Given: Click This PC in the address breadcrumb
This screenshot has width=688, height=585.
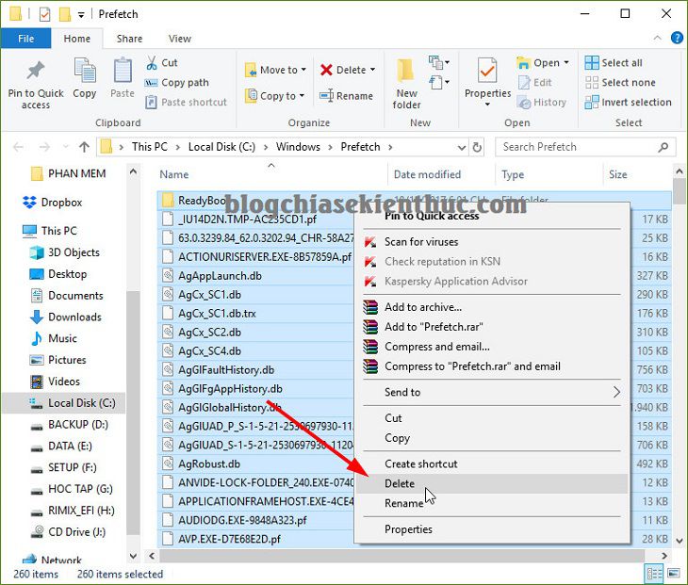Looking at the screenshot, I should (x=150, y=147).
